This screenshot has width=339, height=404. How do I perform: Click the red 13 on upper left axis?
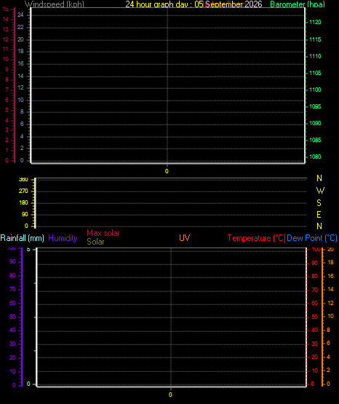pyautogui.click(x=6, y=29)
